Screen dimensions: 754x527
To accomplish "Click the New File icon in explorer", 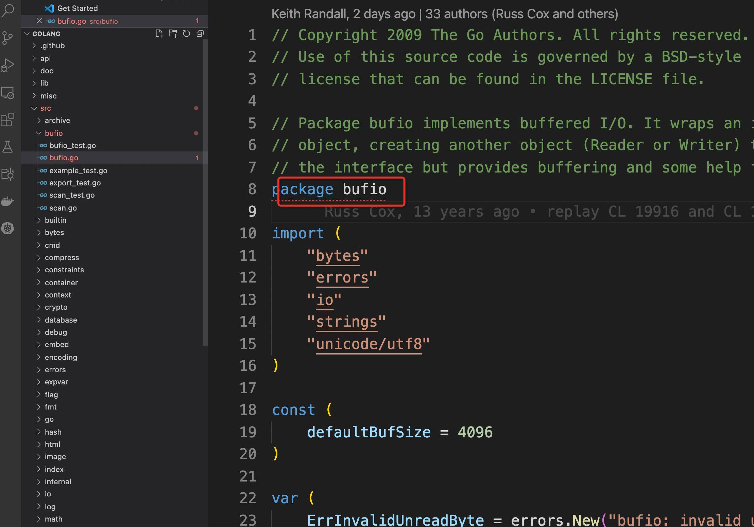I will coord(159,34).
